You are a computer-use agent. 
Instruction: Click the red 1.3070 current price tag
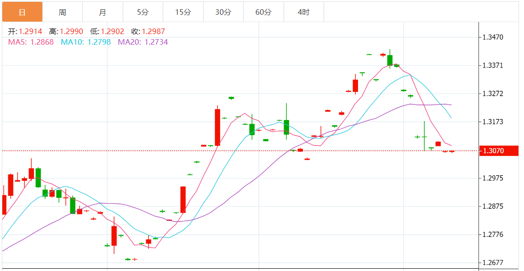click(x=499, y=151)
